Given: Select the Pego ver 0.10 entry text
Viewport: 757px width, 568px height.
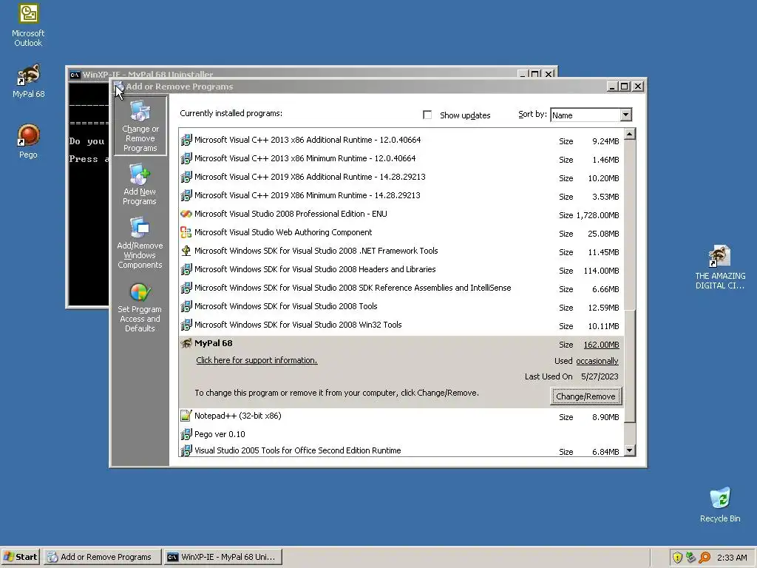Looking at the screenshot, I should point(220,434).
